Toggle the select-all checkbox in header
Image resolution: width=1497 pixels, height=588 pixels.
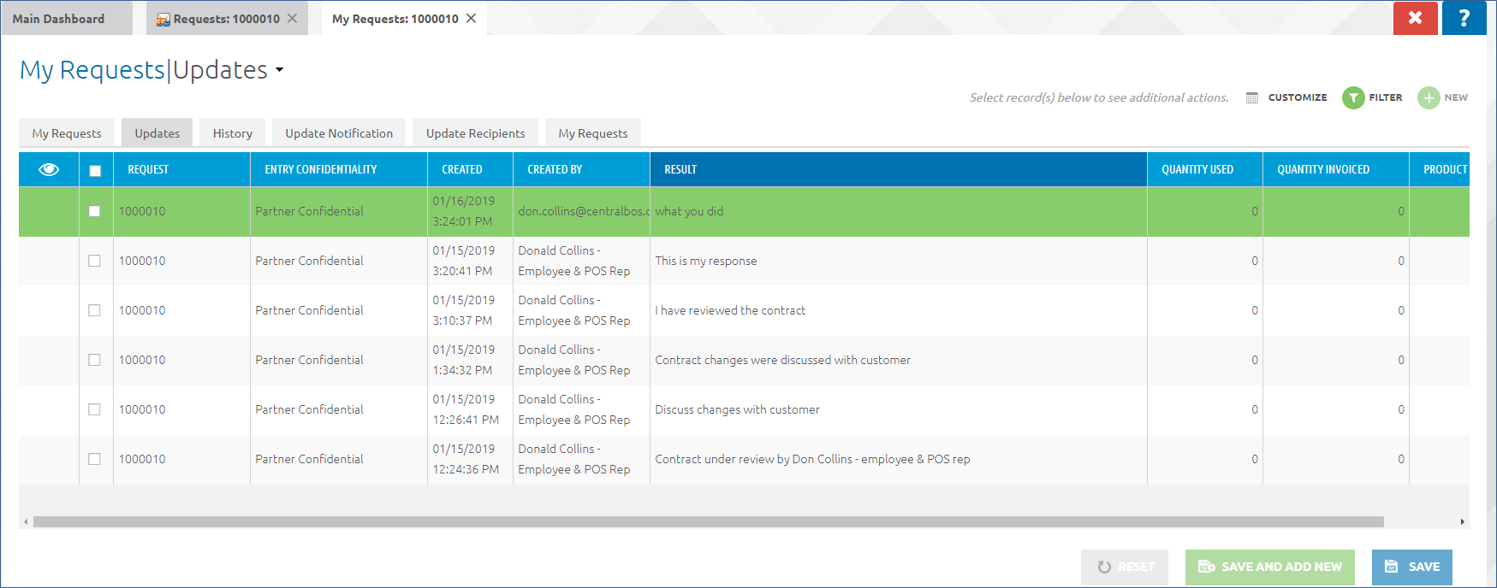(x=95, y=170)
